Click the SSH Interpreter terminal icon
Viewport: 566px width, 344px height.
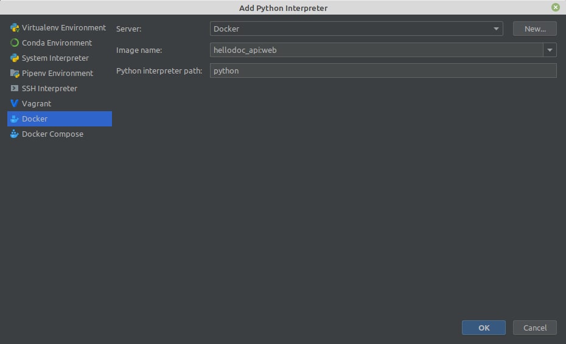(15, 88)
